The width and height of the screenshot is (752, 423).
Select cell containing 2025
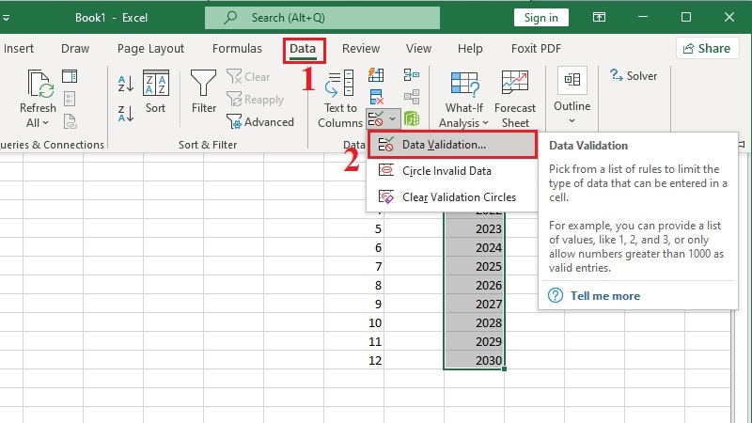click(474, 266)
